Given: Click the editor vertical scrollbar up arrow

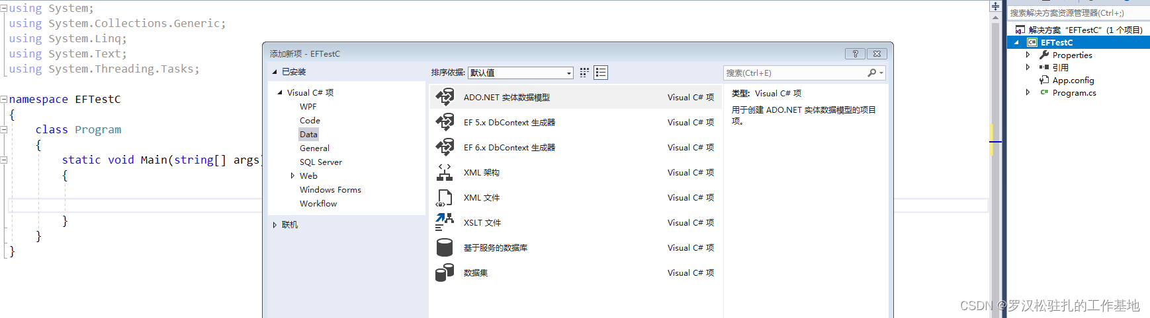Looking at the screenshot, I should (995, 18).
